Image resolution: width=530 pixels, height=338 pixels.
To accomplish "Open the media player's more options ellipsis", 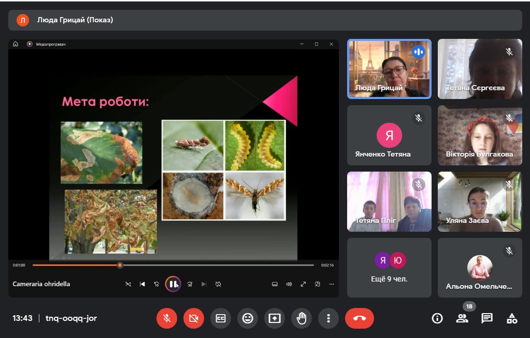I will point(332,284).
